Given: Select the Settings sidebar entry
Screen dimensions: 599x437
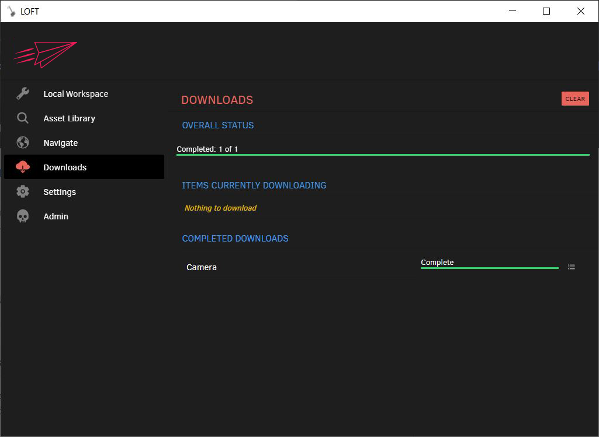Looking at the screenshot, I should pos(59,191).
